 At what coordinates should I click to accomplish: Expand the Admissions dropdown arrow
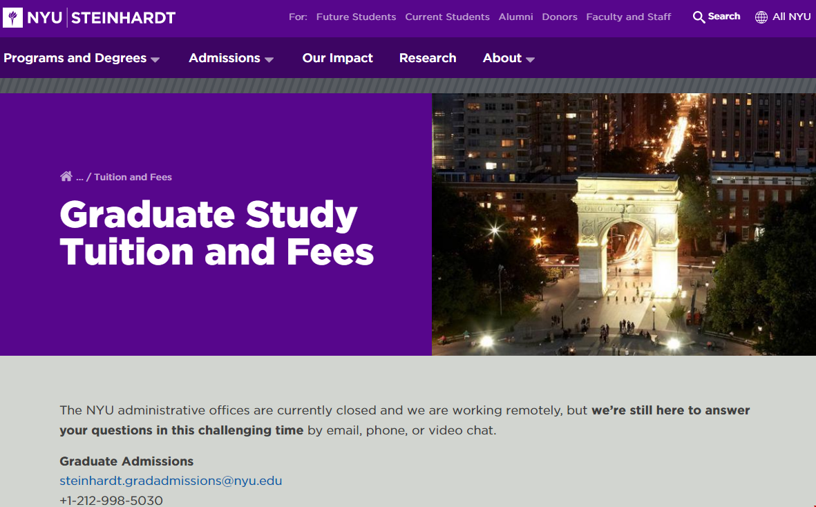point(269,60)
